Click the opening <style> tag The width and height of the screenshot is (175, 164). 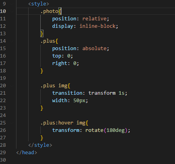[39, 4]
